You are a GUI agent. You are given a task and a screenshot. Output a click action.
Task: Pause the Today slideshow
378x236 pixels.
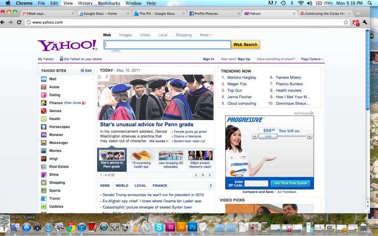pos(203,175)
